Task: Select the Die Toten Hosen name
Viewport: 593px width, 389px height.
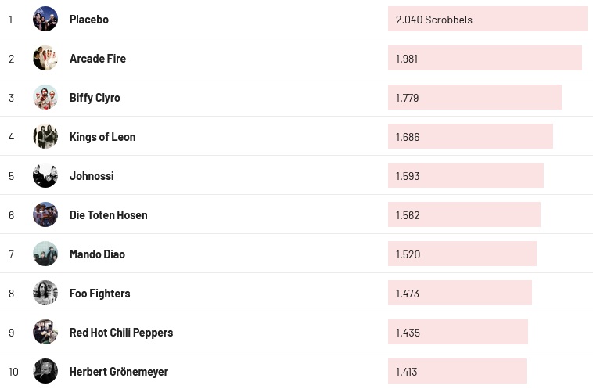Action: (x=108, y=215)
